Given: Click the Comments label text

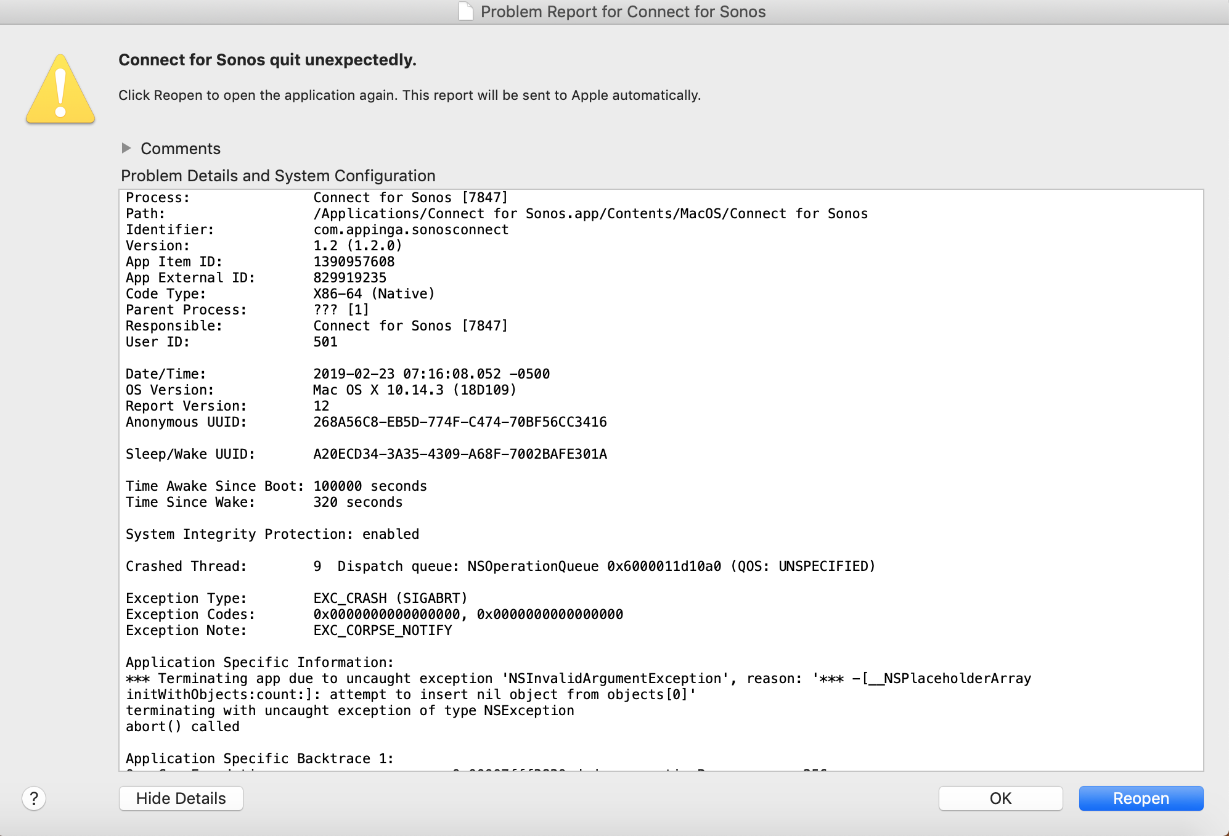Looking at the screenshot, I should click(x=181, y=149).
